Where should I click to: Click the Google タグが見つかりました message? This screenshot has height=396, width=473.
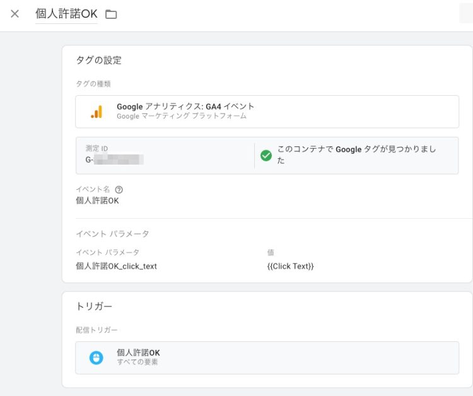pos(356,155)
